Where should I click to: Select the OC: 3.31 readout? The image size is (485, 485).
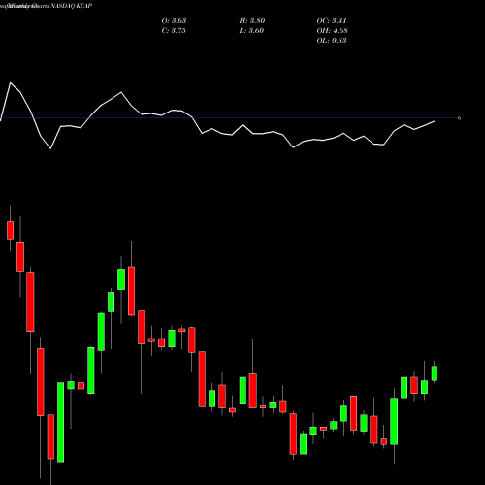point(332,21)
